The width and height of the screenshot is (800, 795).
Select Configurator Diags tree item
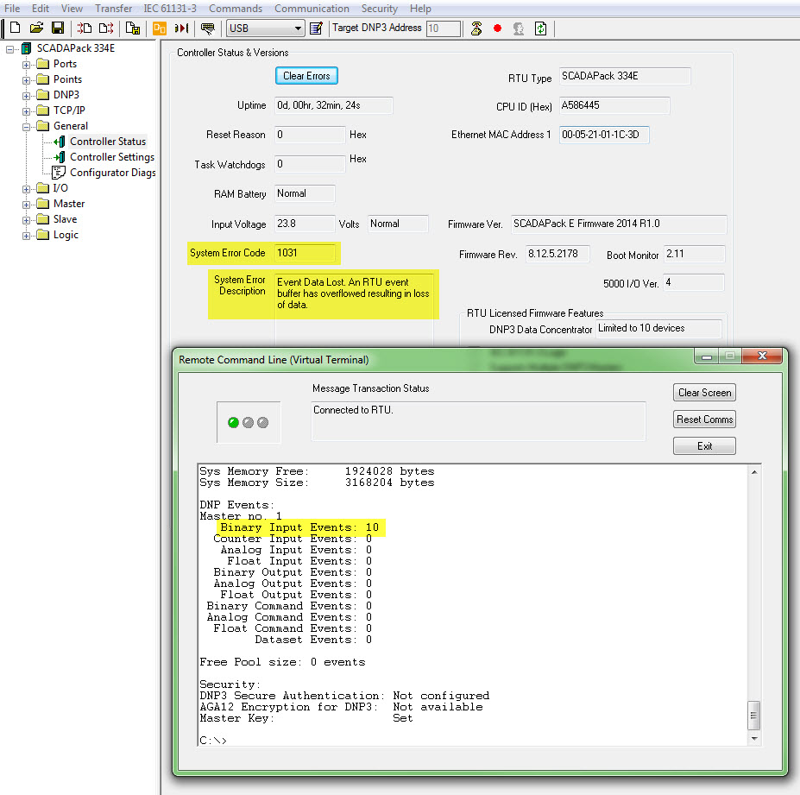113,173
